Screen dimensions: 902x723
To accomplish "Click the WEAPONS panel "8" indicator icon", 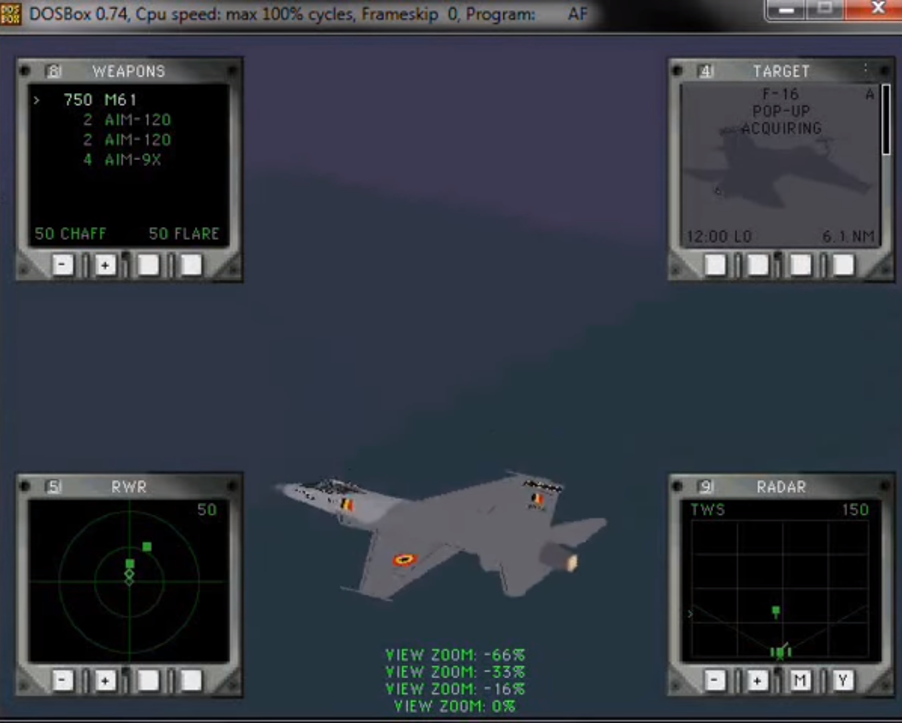I will [53, 71].
